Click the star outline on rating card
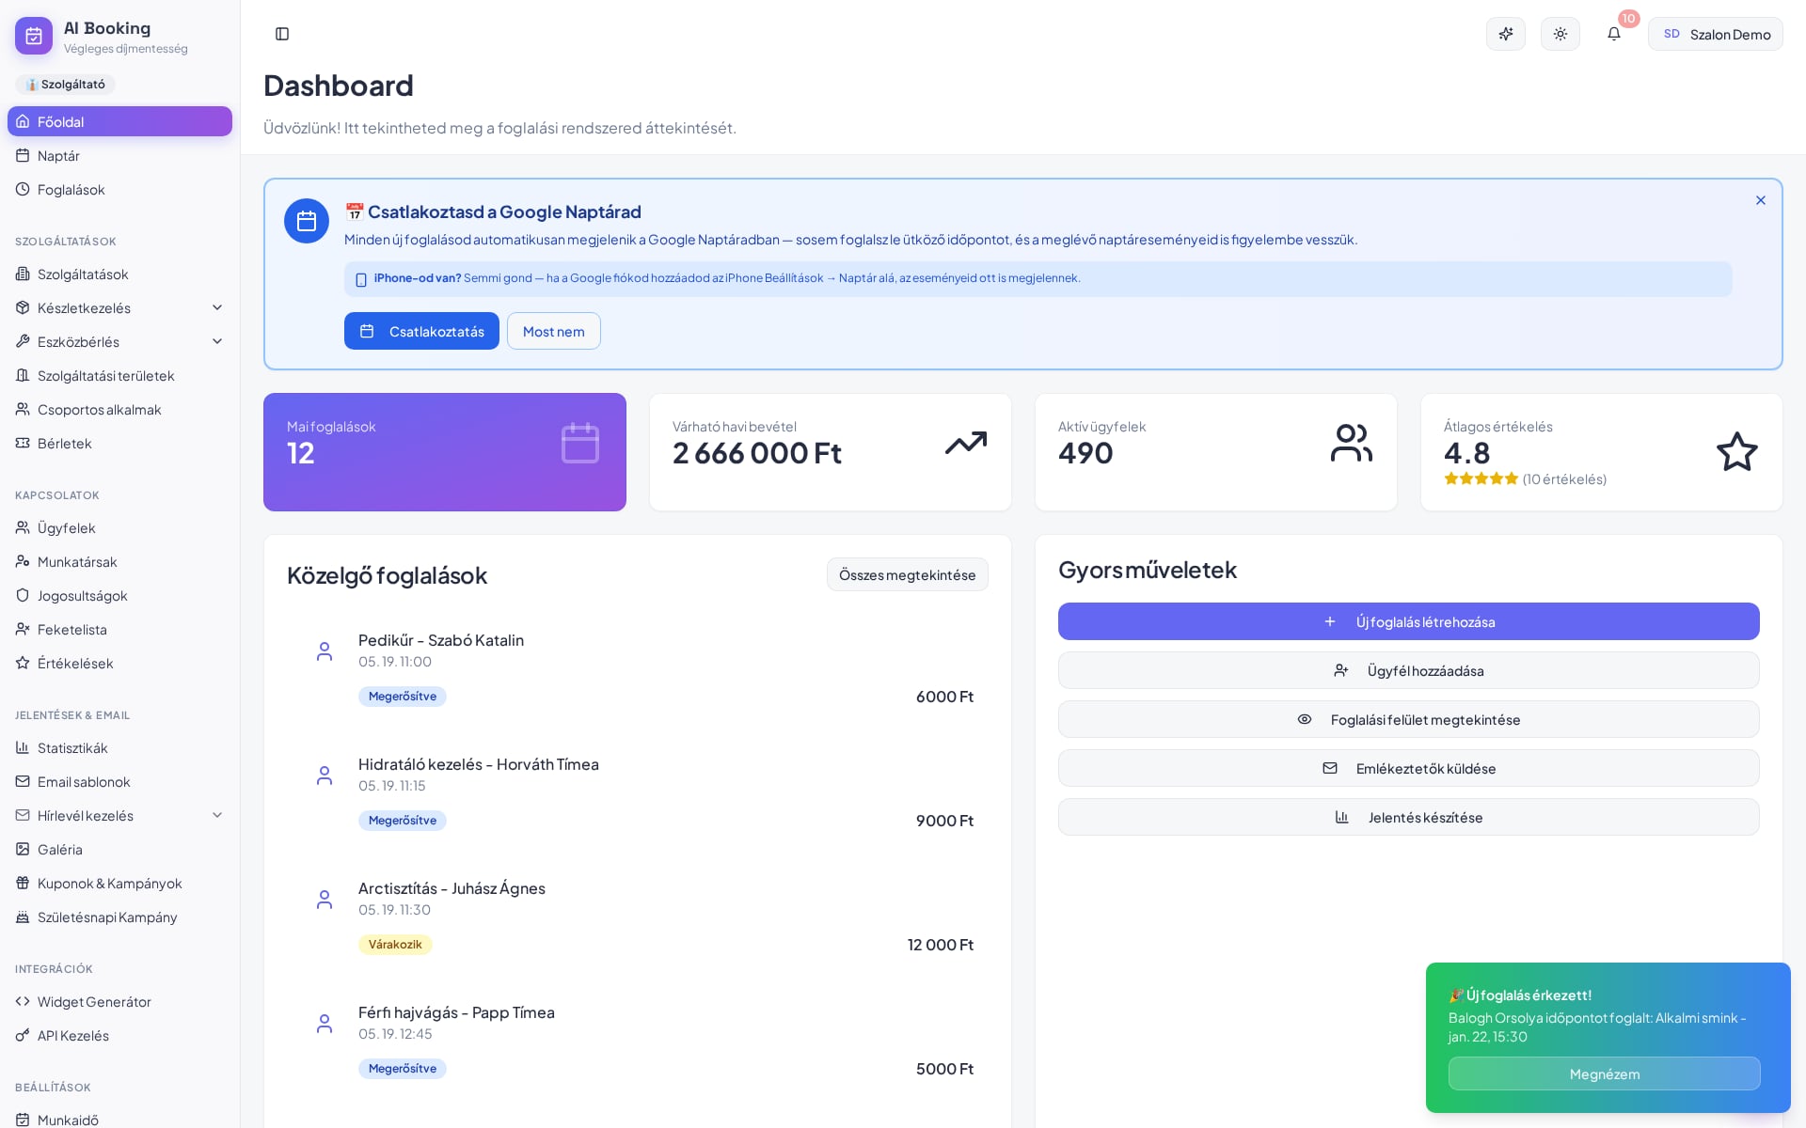The width and height of the screenshot is (1806, 1128). coord(1737,452)
